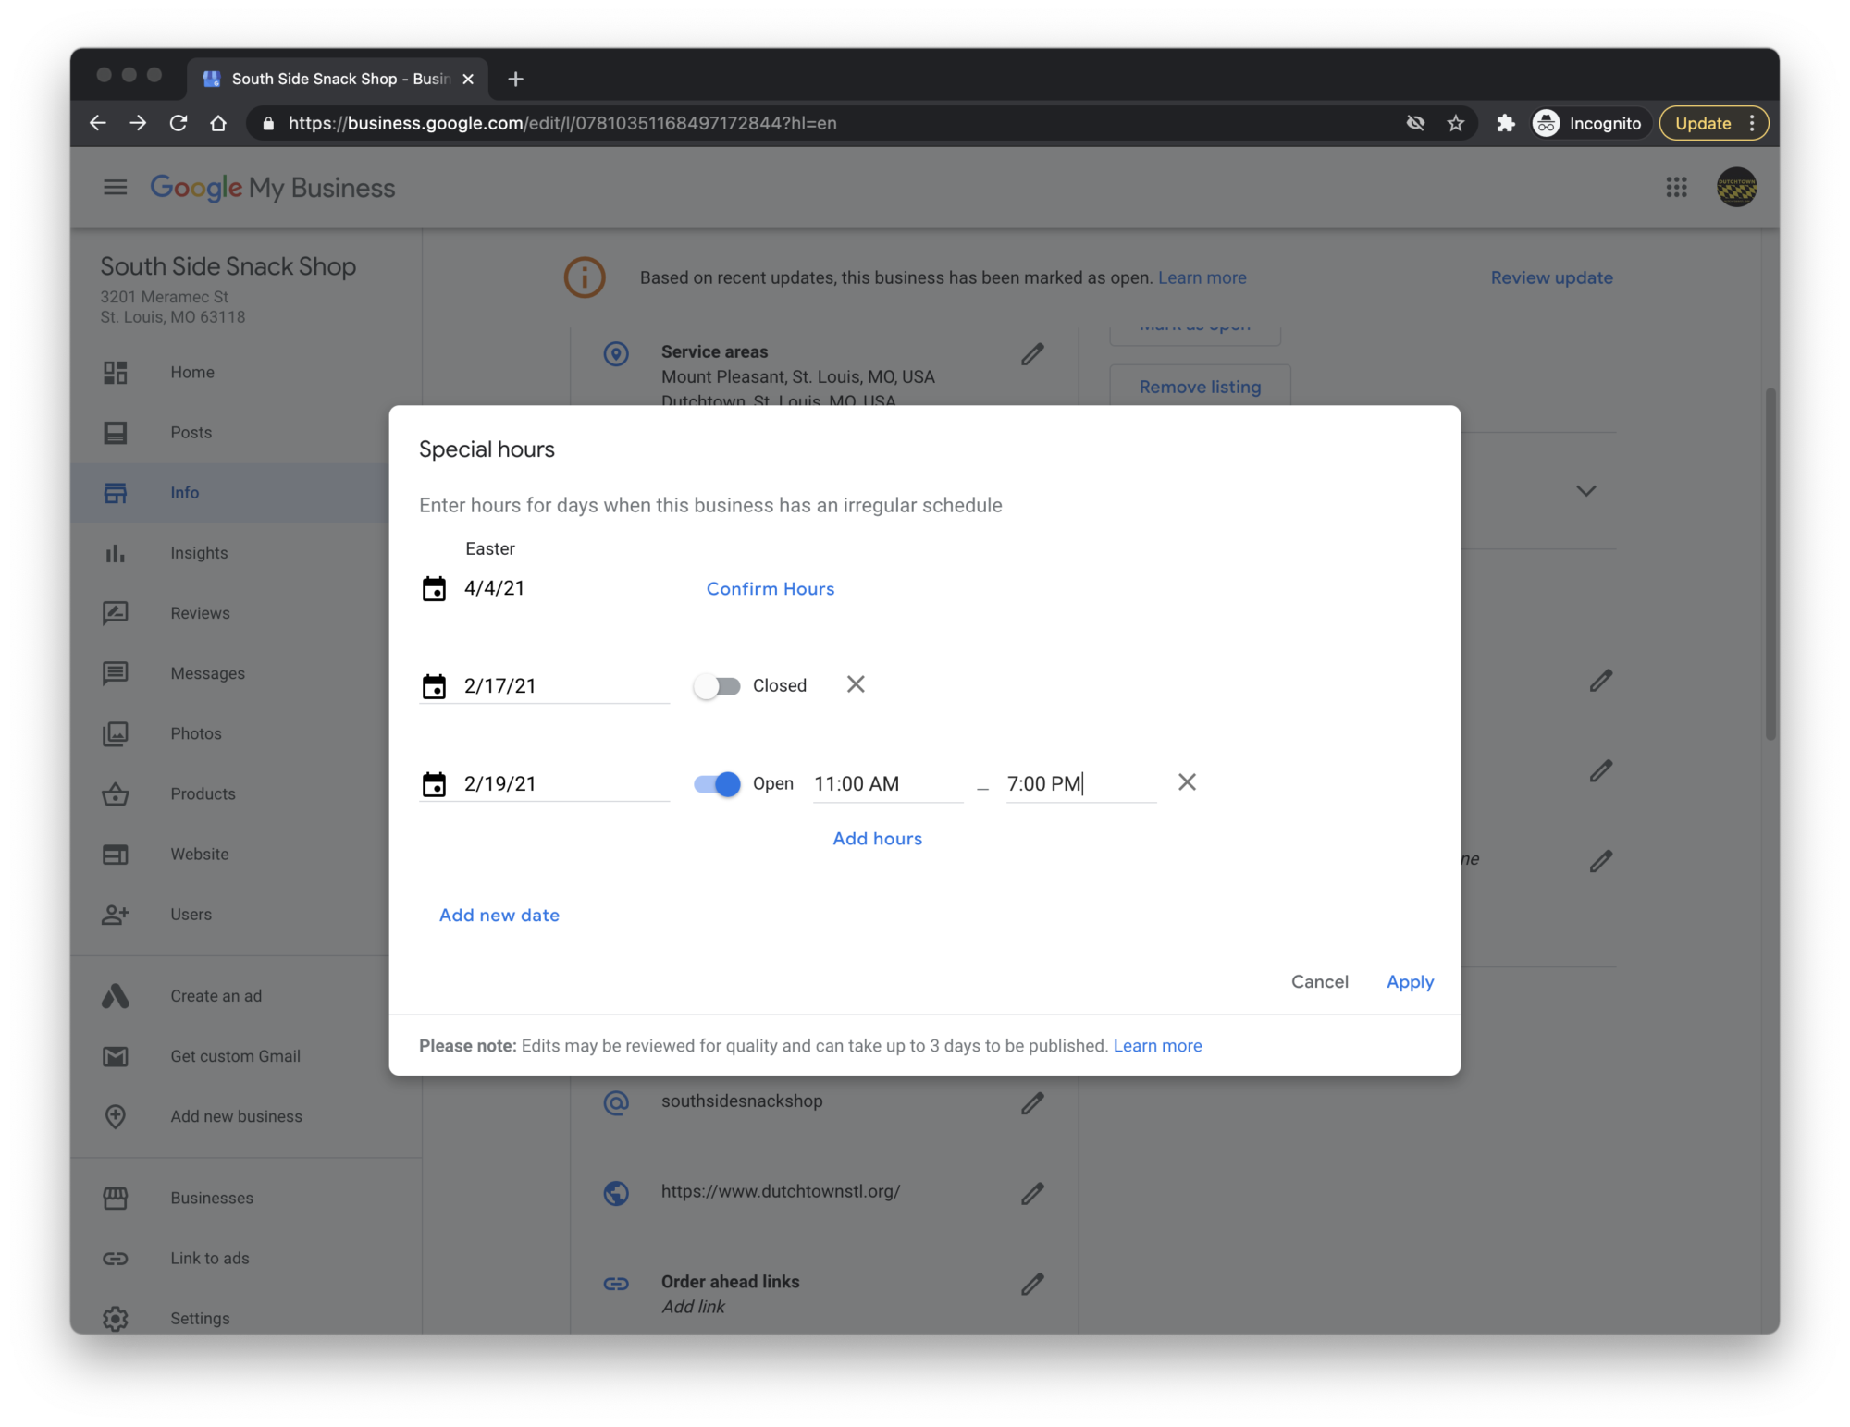
Task: Open Learn more in the open-status banner
Action: pos(1202,277)
